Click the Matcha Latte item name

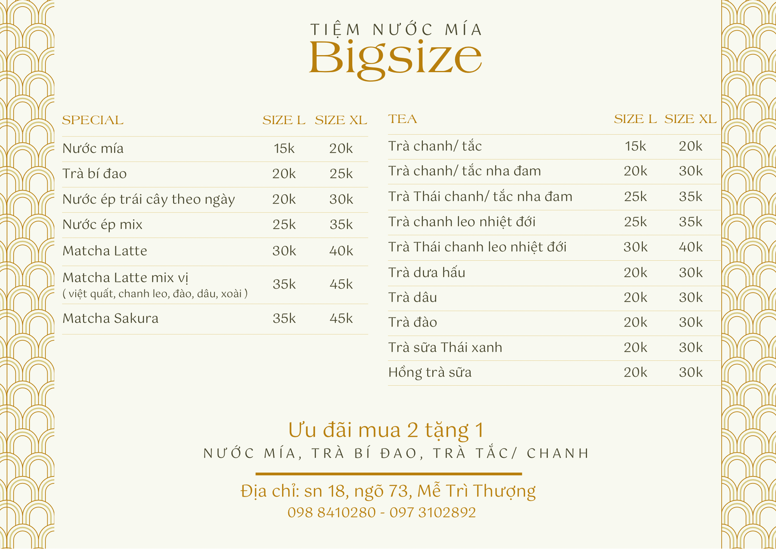tap(105, 251)
